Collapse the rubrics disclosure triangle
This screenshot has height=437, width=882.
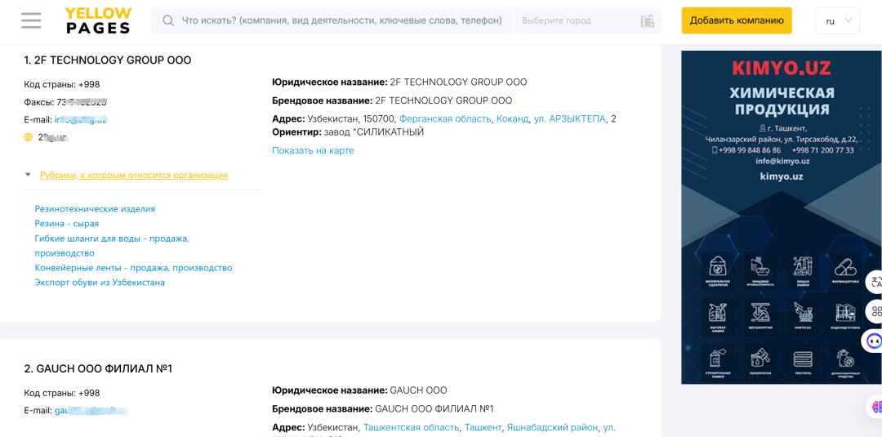(28, 175)
